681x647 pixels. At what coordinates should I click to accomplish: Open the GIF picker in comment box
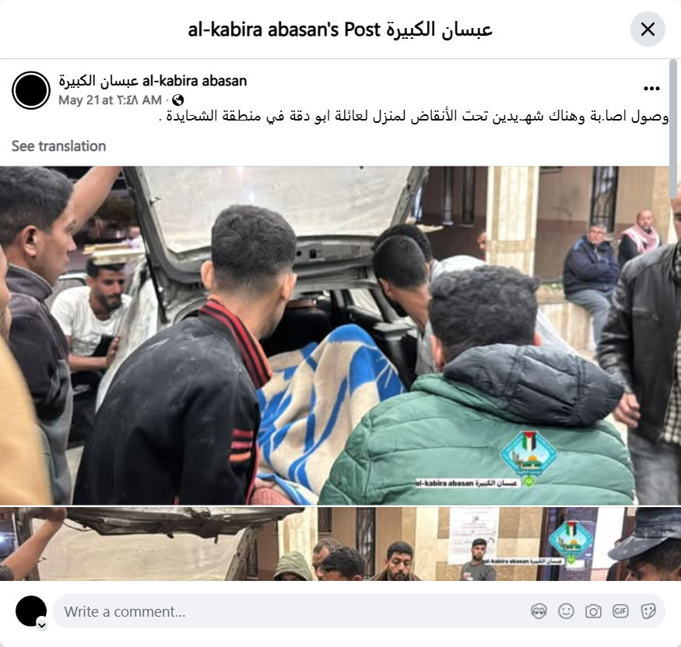point(620,611)
